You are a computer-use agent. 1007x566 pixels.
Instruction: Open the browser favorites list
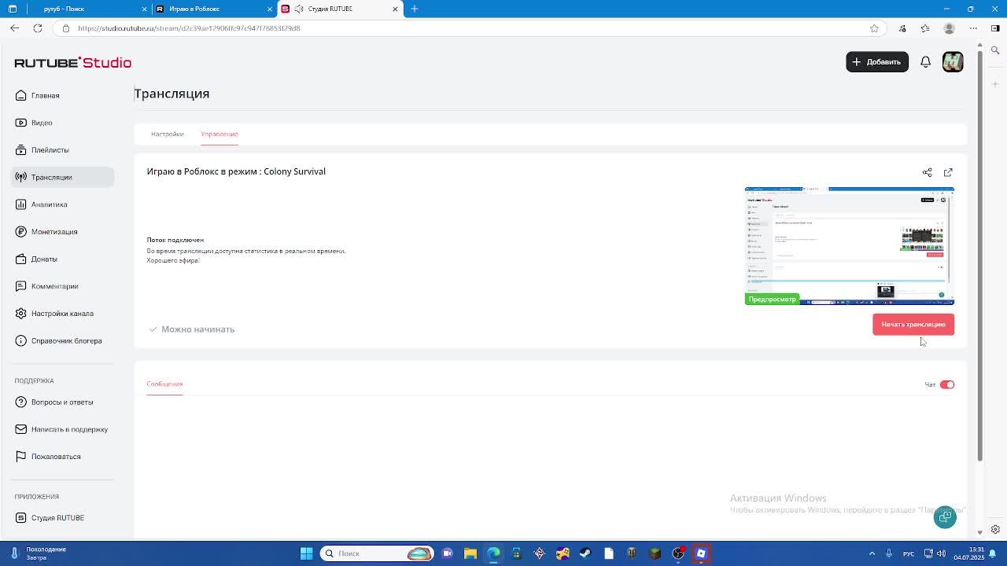(925, 28)
